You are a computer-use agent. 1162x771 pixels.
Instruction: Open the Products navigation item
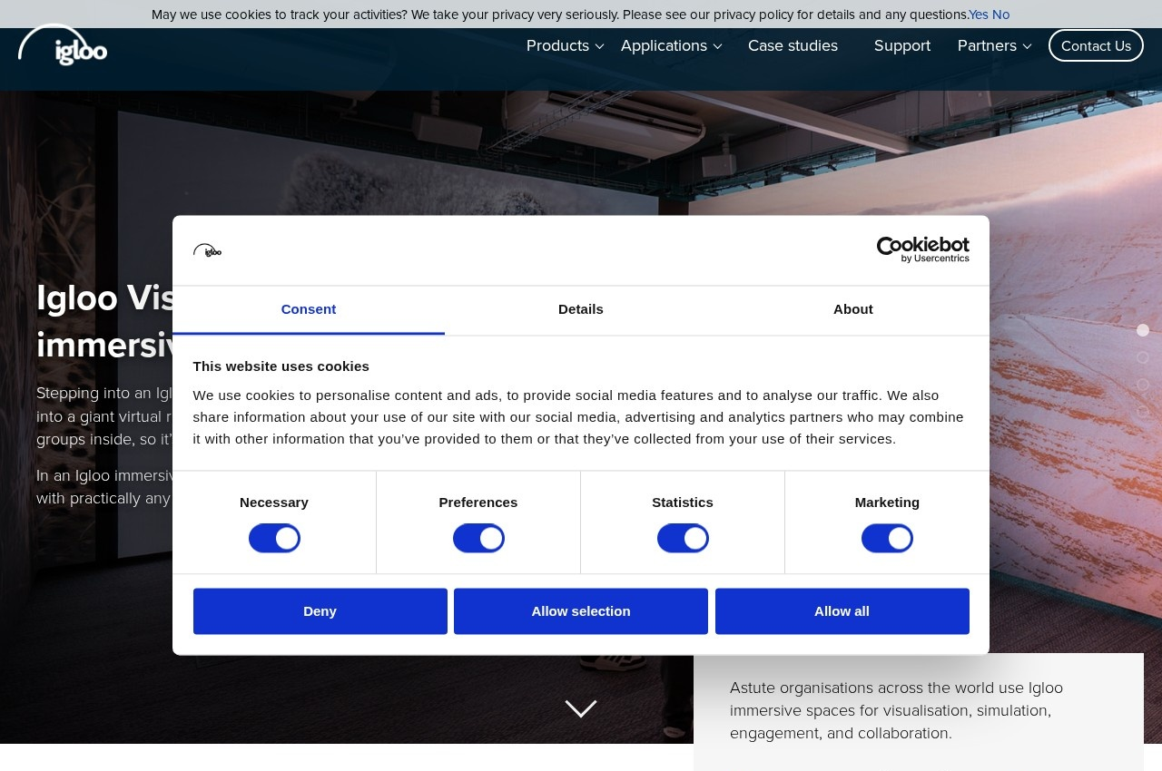[557, 45]
